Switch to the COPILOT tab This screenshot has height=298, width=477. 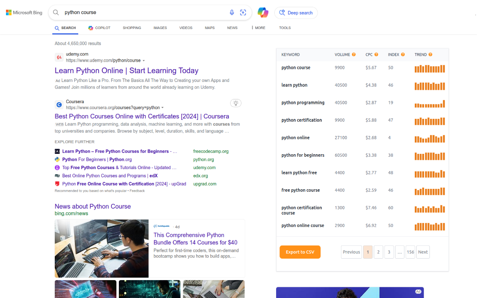tap(99, 28)
